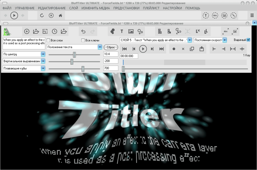Create a new show with the plus icon
Viewport: 257px width, 170px height.
tap(27, 31)
